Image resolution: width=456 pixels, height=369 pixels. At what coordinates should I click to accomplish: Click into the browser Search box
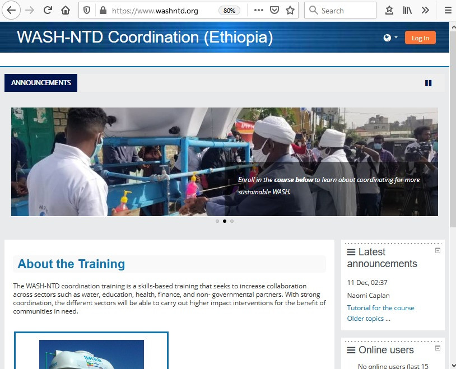340,11
